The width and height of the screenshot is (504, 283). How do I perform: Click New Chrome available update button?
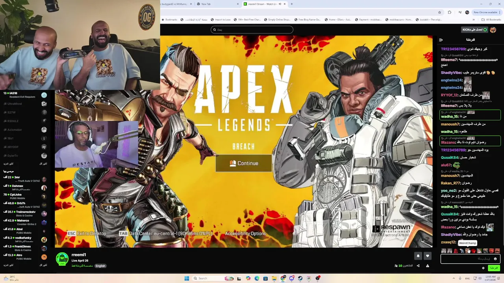[x=487, y=12]
